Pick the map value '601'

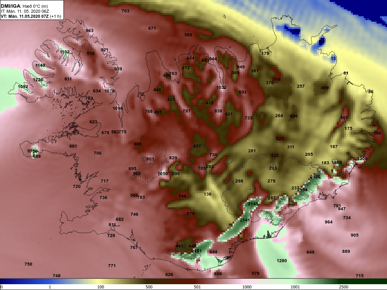click(x=73, y=146)
